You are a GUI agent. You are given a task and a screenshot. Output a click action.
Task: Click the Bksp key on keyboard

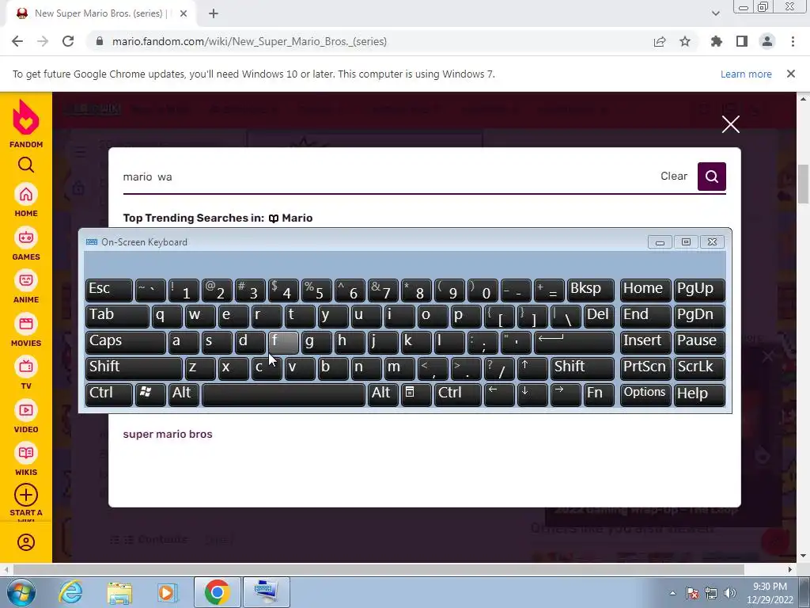tap(590, 290)
